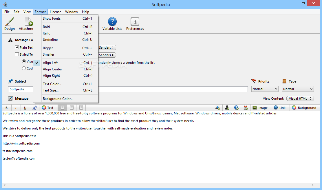The image size is (322, 190).
Task: Align text left using editor toolbar icon
Action: [x=63, y=107]
